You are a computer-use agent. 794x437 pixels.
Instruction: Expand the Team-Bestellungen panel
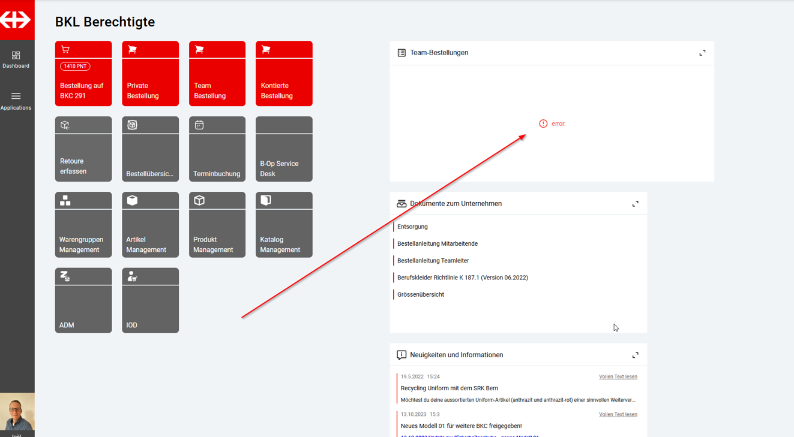coord(702,53)
